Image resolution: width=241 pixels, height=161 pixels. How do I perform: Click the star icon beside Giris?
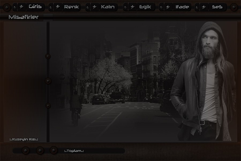pyautogui.click(x=21, y=7)
